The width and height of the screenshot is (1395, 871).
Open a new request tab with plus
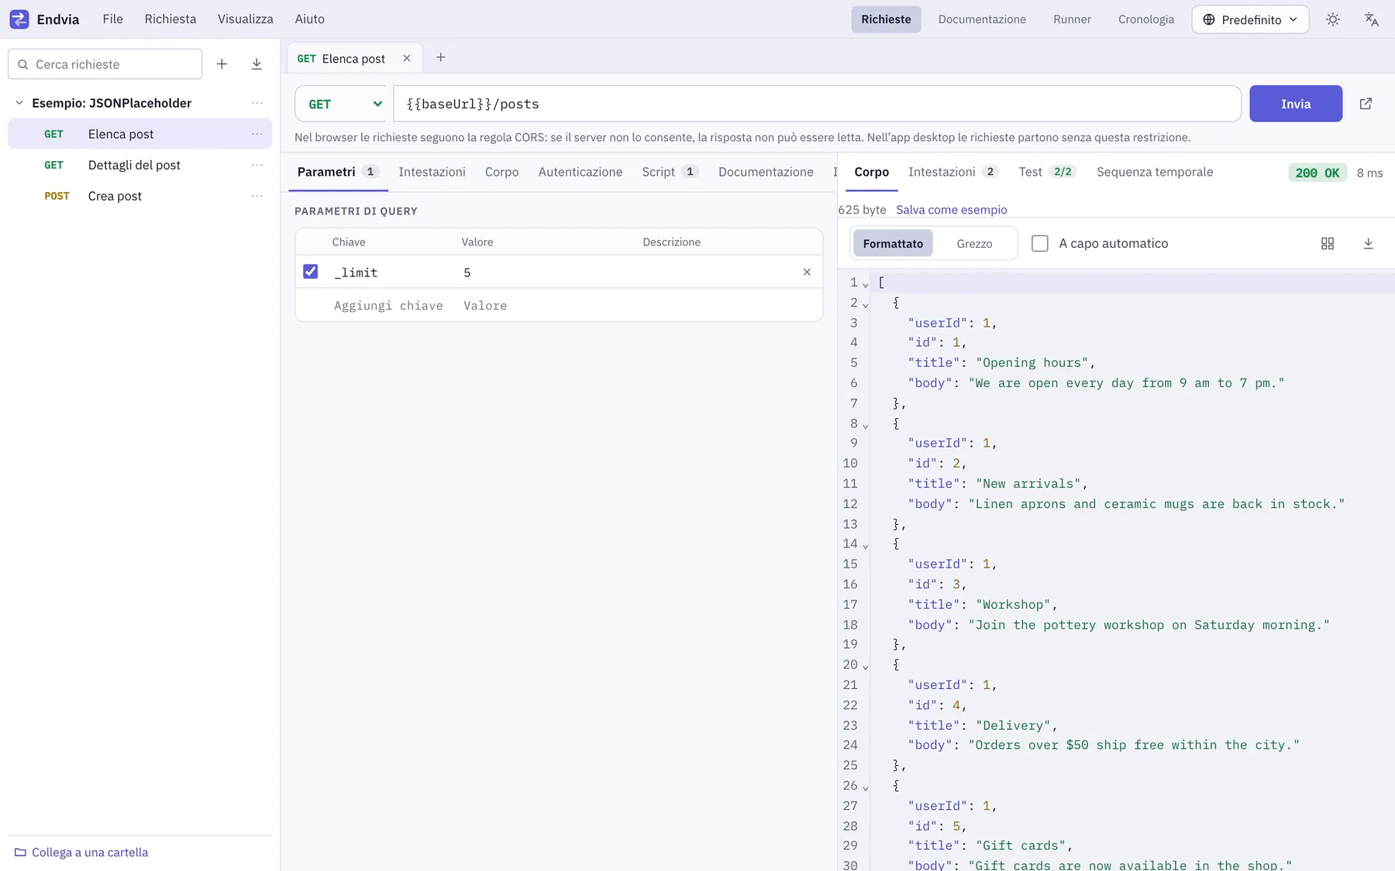[440, 57]
